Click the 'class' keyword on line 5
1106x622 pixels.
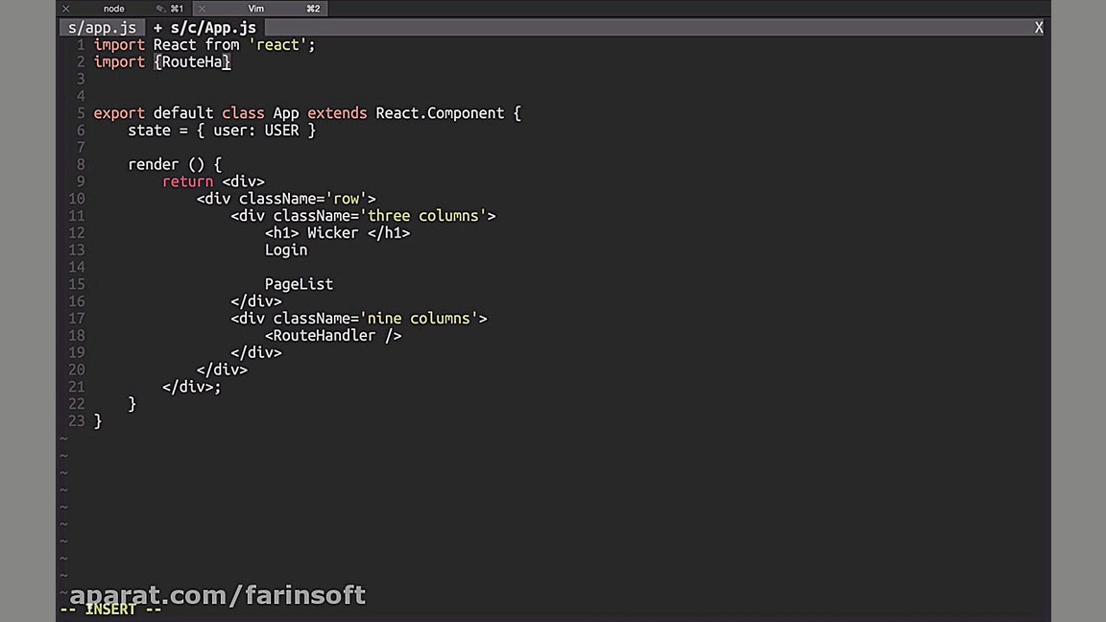pyautogui.click(x=243, y=113)
